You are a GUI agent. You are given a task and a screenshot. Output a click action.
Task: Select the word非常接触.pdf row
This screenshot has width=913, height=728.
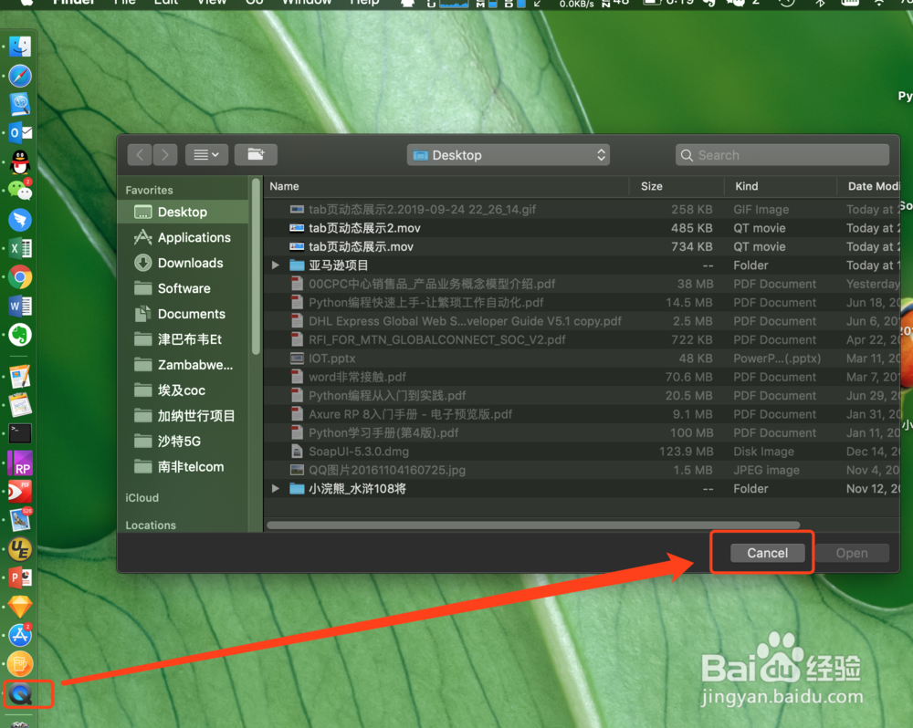pos(581,377)
